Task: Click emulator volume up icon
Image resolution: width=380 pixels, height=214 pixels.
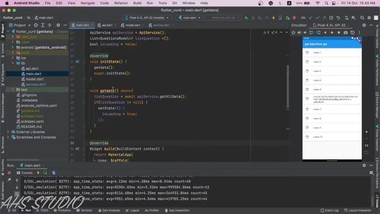Action: [x=299, y=33]
